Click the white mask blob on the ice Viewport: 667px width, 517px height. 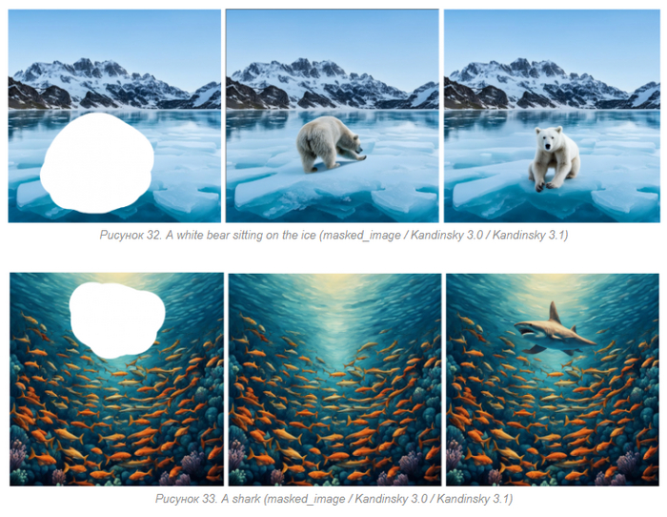[97, 163]
